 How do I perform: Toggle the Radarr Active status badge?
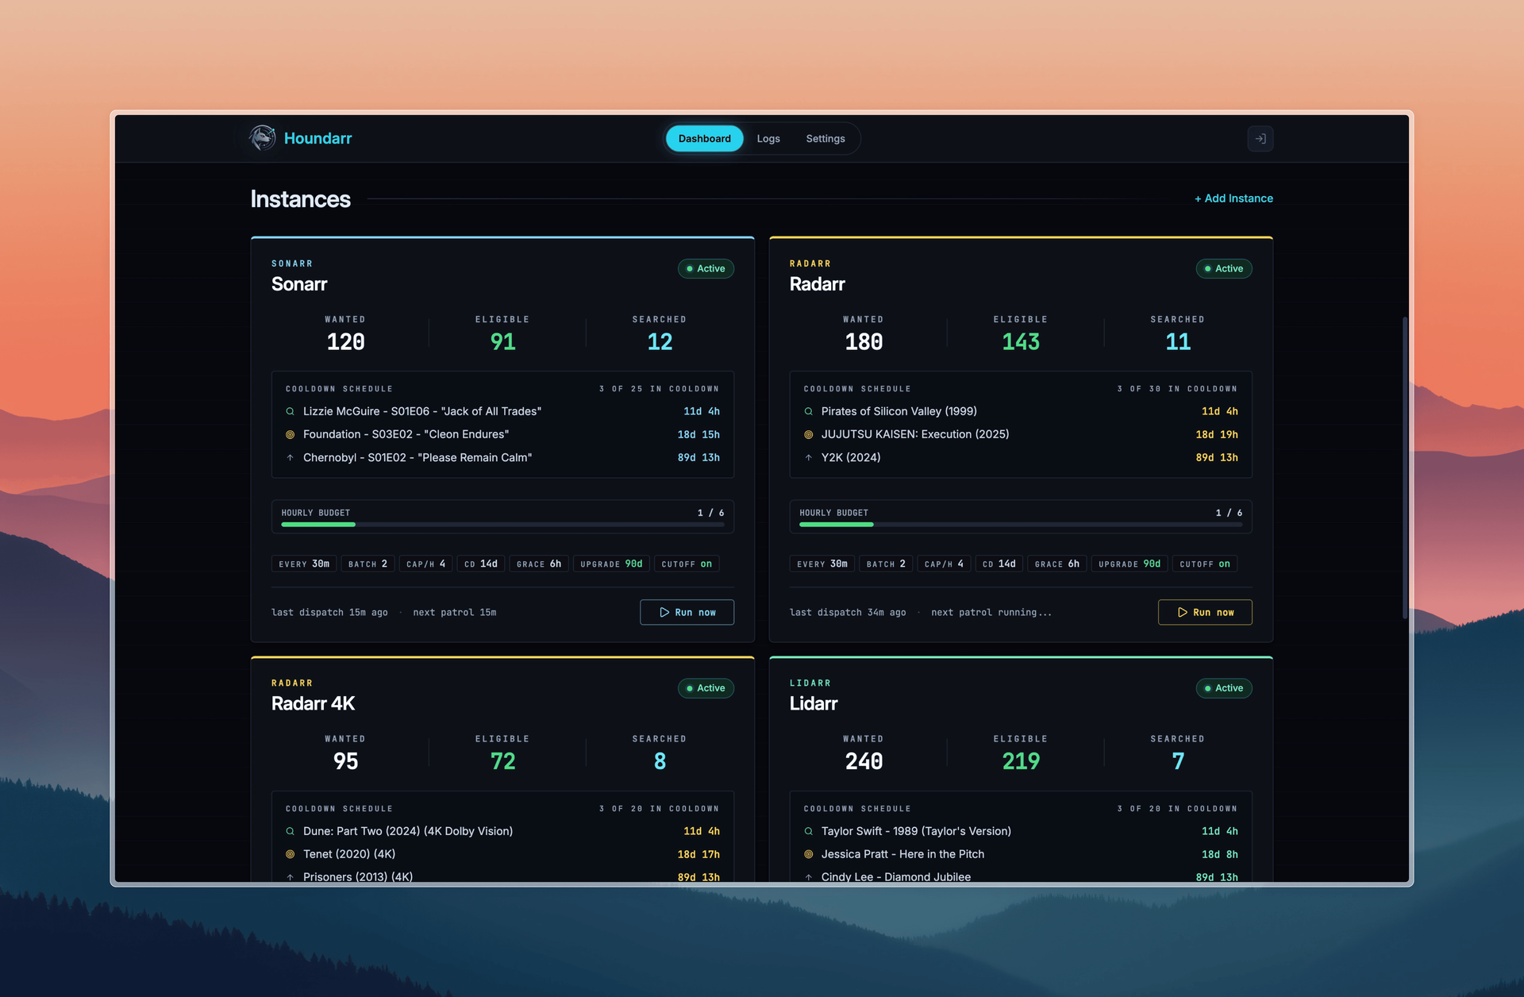pyautogui.click(x=1224, y=268)
